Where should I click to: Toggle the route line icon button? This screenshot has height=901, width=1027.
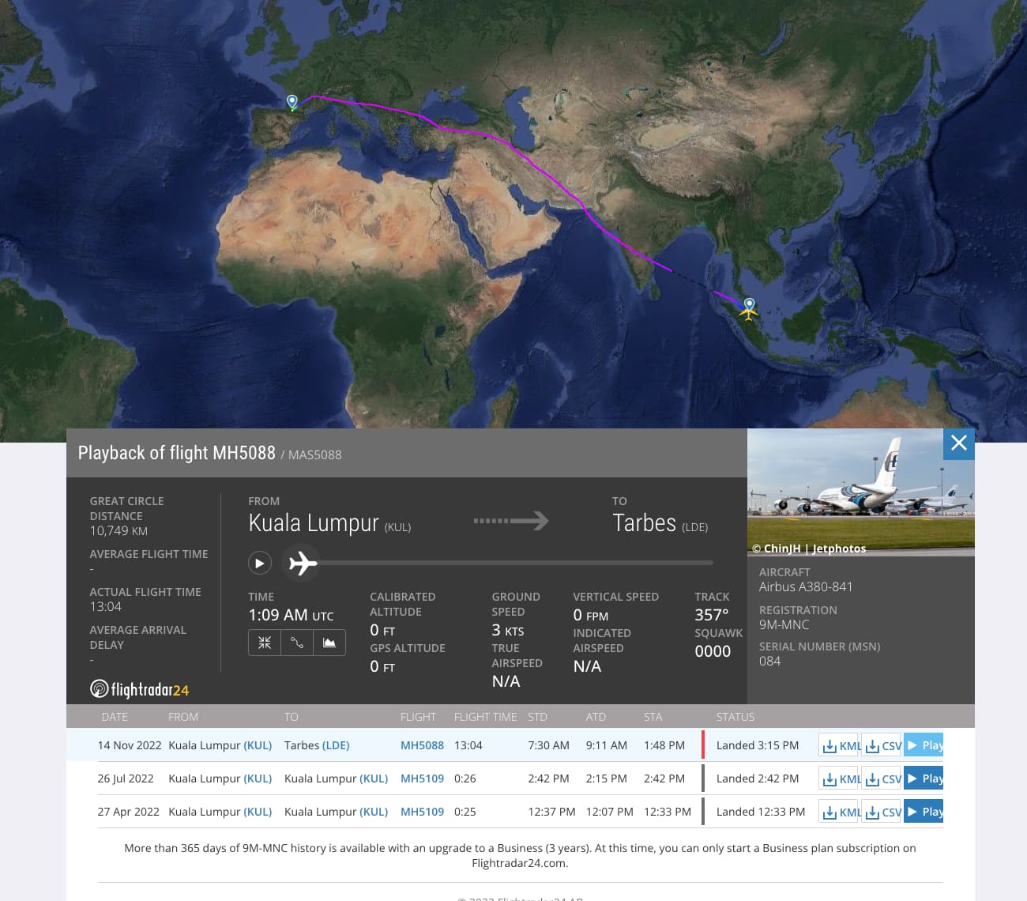297,643
